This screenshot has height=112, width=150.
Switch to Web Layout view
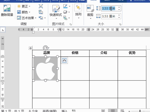coord(122,111)
